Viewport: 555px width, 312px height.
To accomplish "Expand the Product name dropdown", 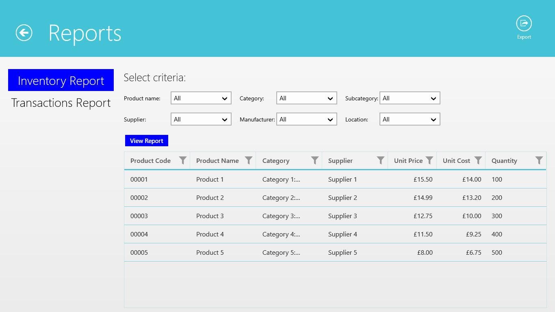I will point(201,98).
